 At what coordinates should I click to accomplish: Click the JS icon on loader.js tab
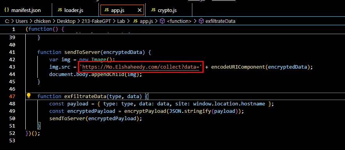60,10
